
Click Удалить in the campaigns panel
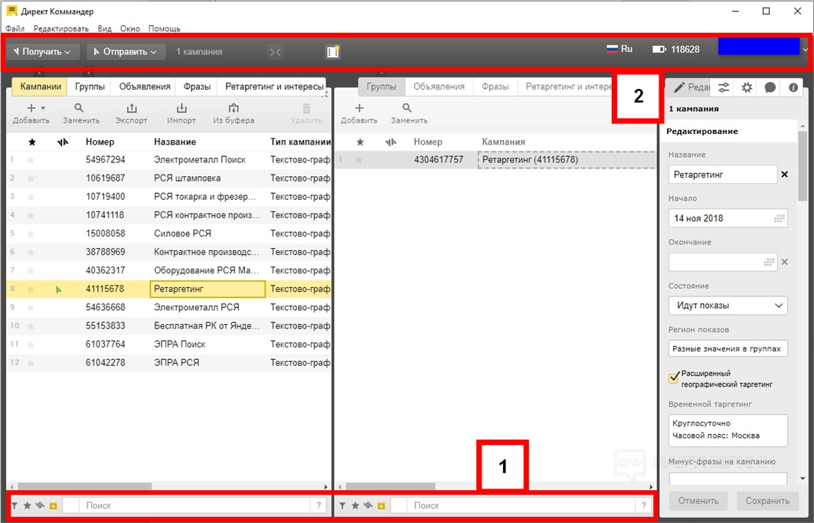coord(306,114)
